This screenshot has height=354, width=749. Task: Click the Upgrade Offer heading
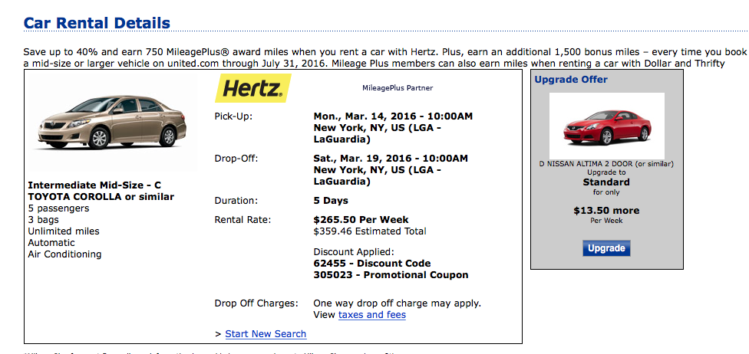point(571,80)
